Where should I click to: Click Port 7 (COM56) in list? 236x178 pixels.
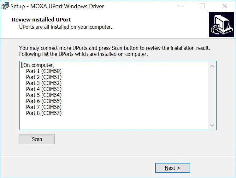coord(44,107)
